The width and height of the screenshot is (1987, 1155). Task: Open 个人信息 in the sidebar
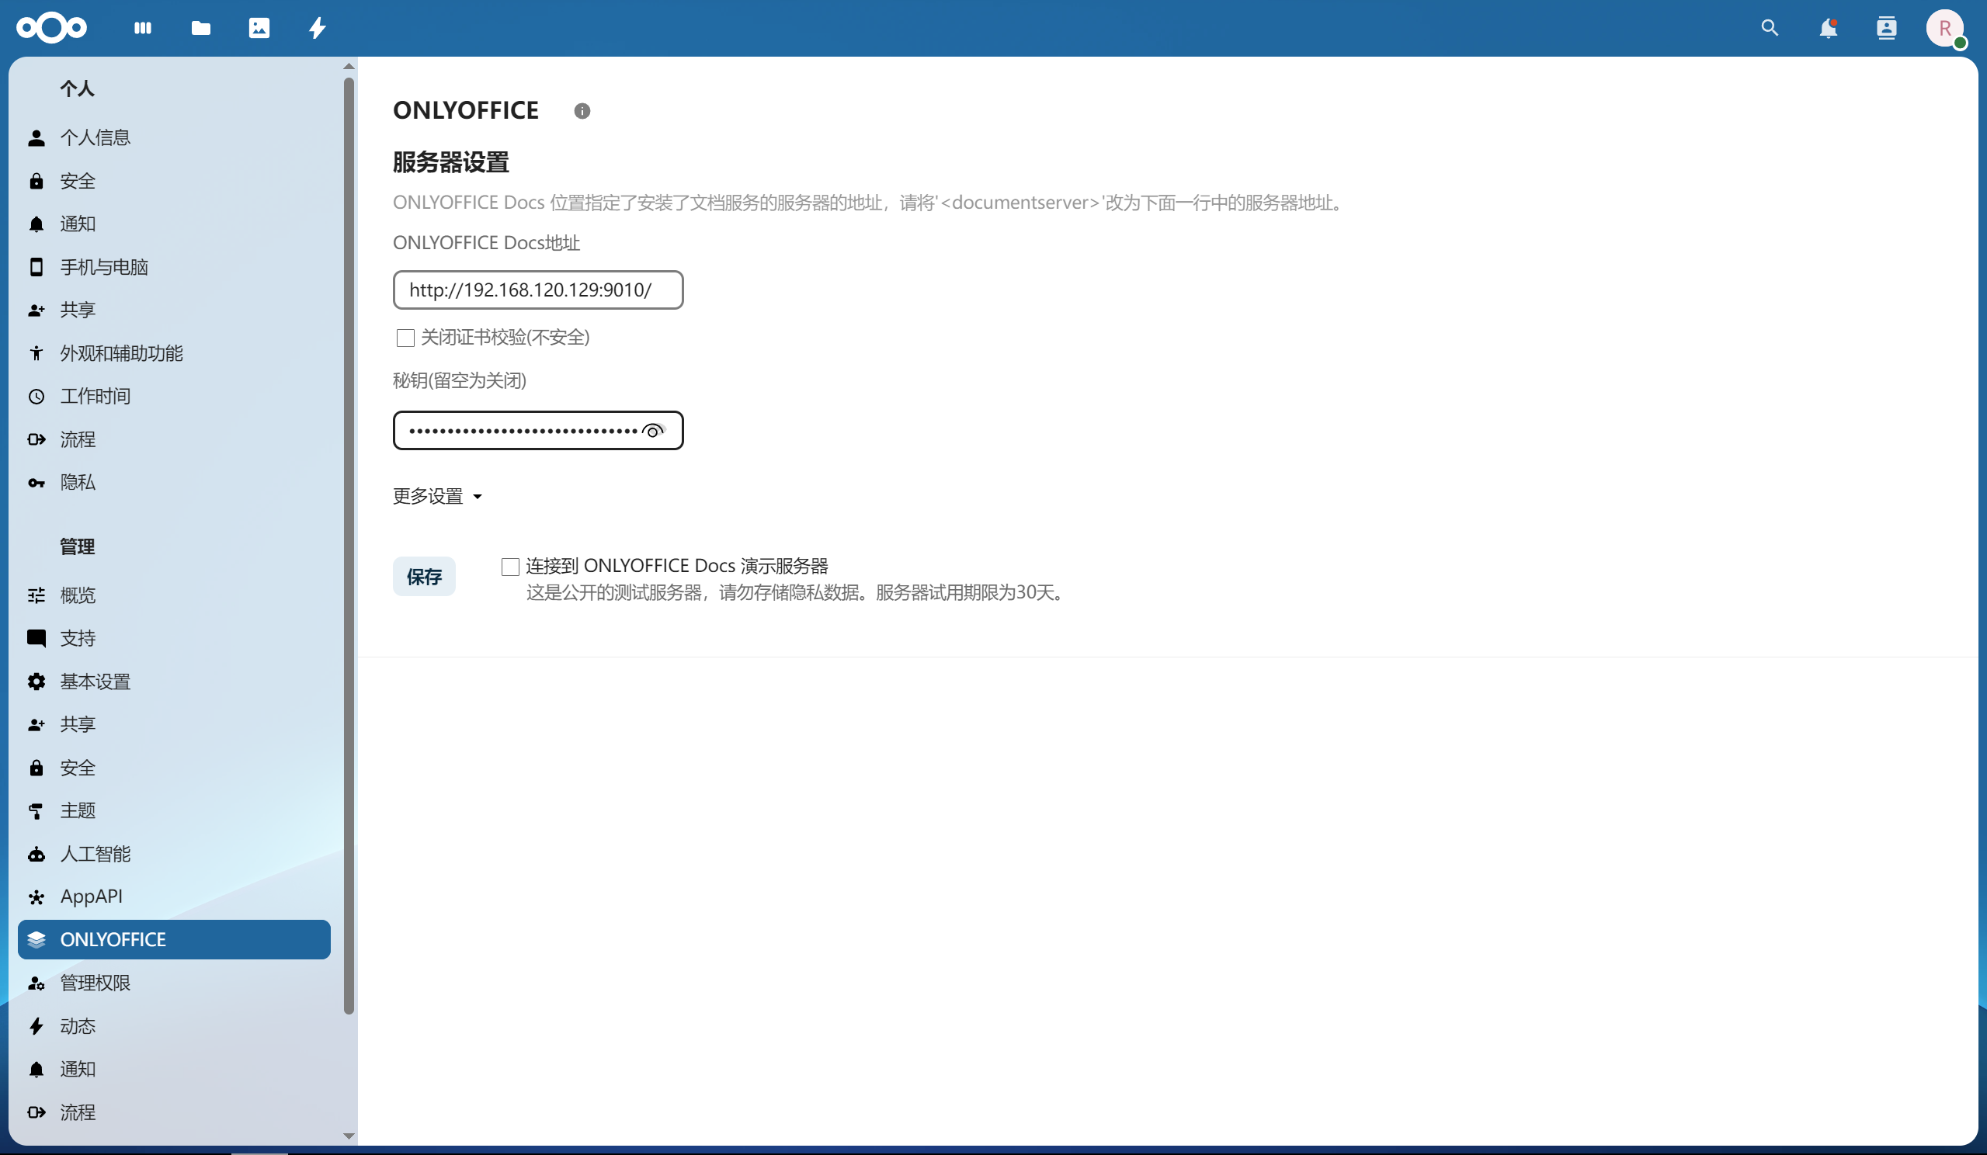click(174, 138)
